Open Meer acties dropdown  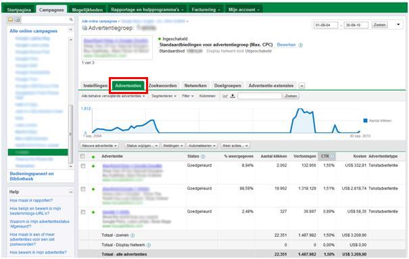pos(235,145)
